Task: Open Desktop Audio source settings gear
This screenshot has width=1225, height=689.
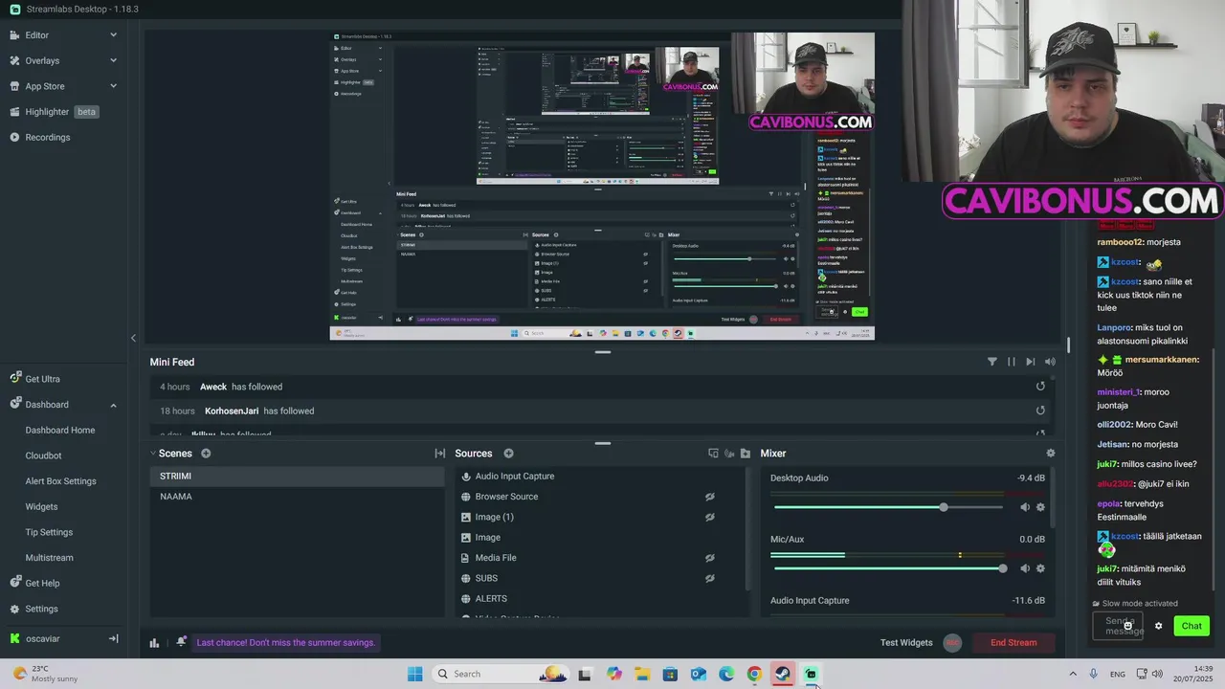Action: 1040,507
